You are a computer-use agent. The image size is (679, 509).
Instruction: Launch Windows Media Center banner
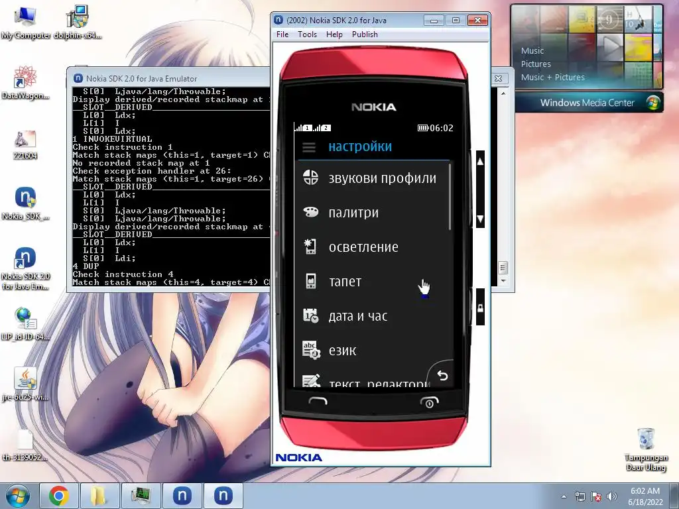pyautogui.click(x=589, y=103)
